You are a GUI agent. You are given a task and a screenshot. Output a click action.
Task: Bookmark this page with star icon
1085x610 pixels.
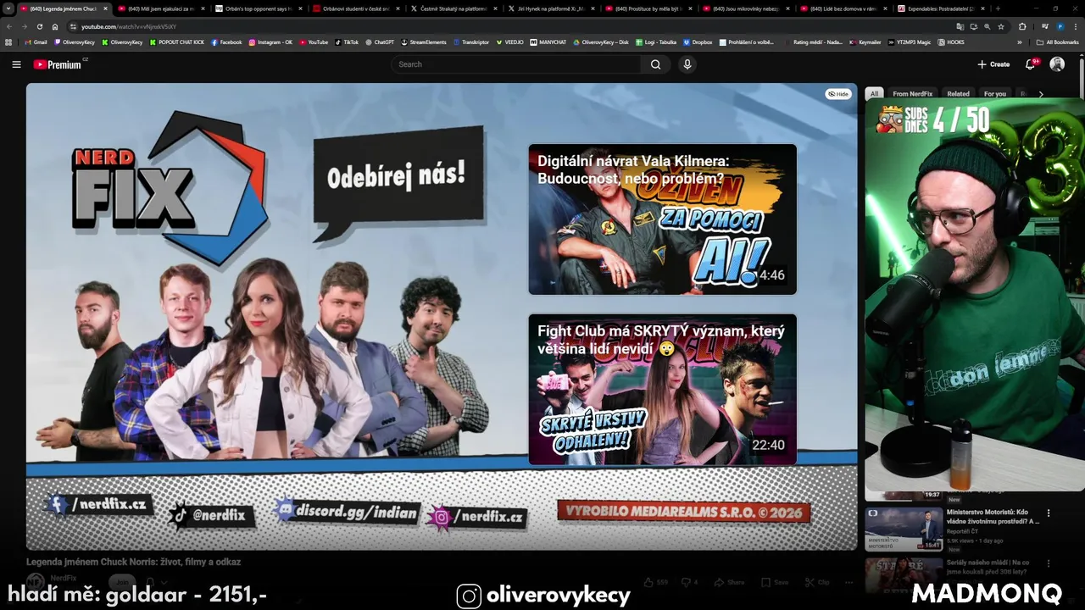[1001, 26]
